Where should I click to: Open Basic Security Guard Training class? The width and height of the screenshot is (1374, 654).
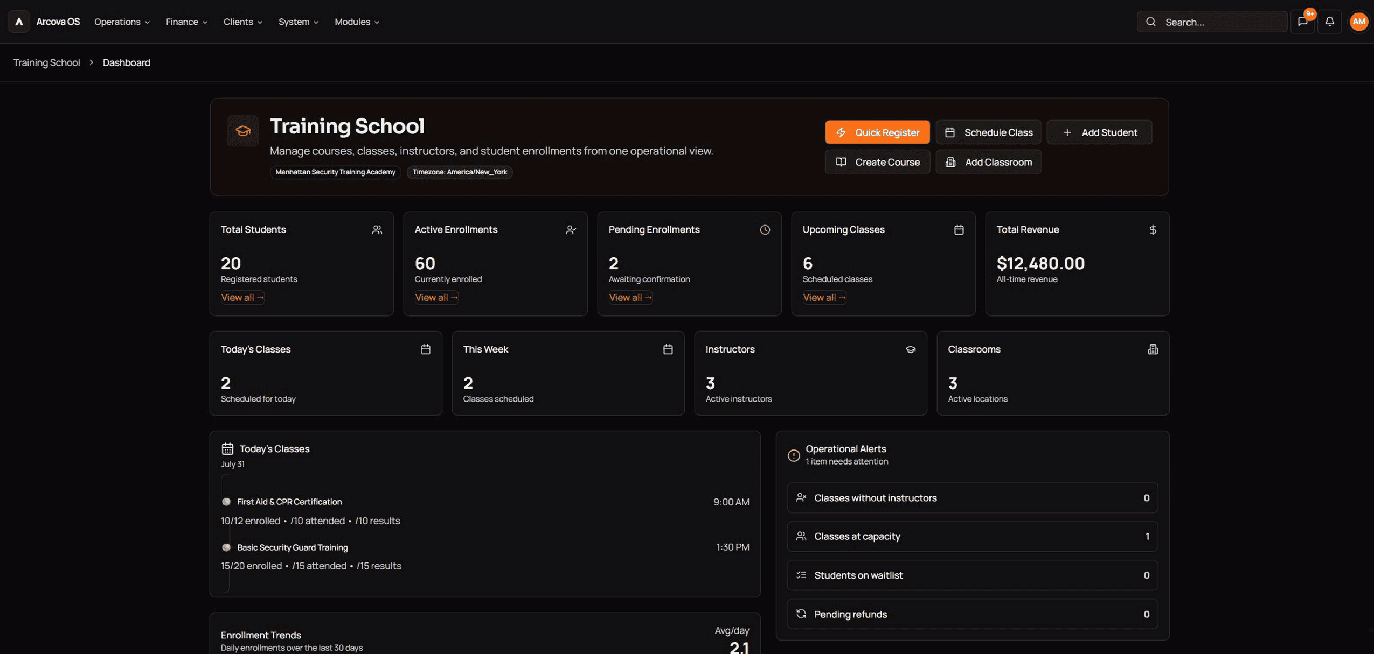[293, 547]
